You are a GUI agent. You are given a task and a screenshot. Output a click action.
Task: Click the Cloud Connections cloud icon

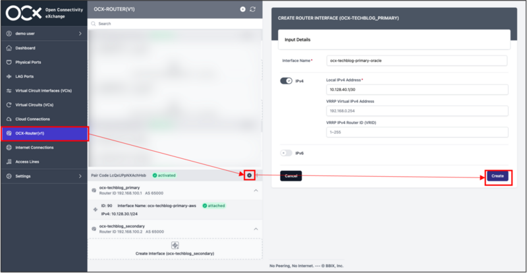[x=9, y=119]
